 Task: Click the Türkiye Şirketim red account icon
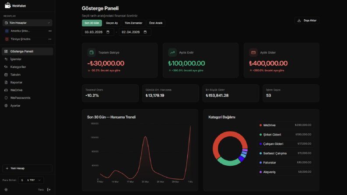point(7,39)
